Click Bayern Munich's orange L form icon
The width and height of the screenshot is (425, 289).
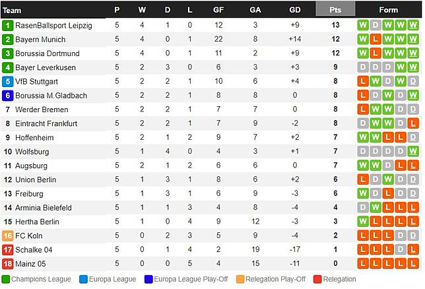pos(376,40)
